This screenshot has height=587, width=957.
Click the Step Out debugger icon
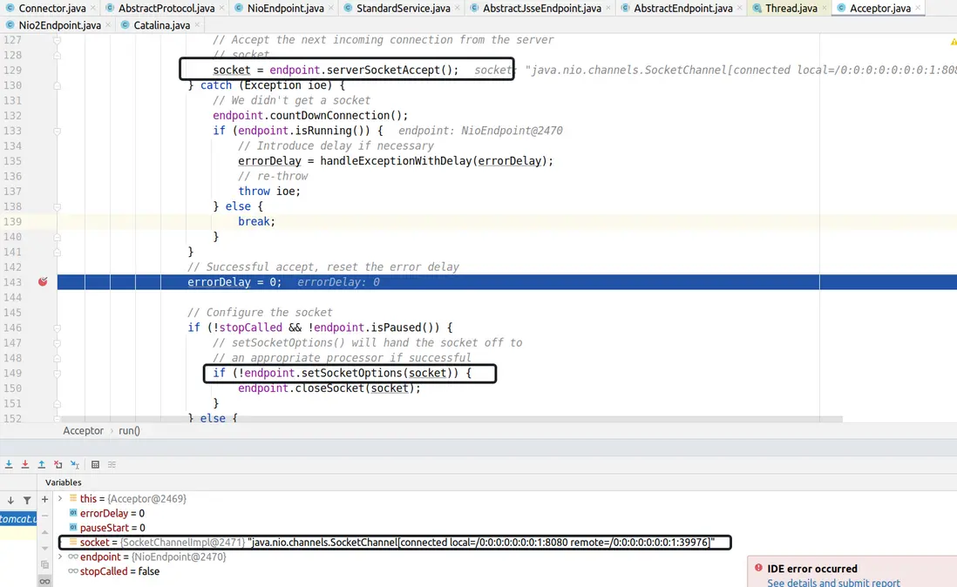tap(42, 464)
